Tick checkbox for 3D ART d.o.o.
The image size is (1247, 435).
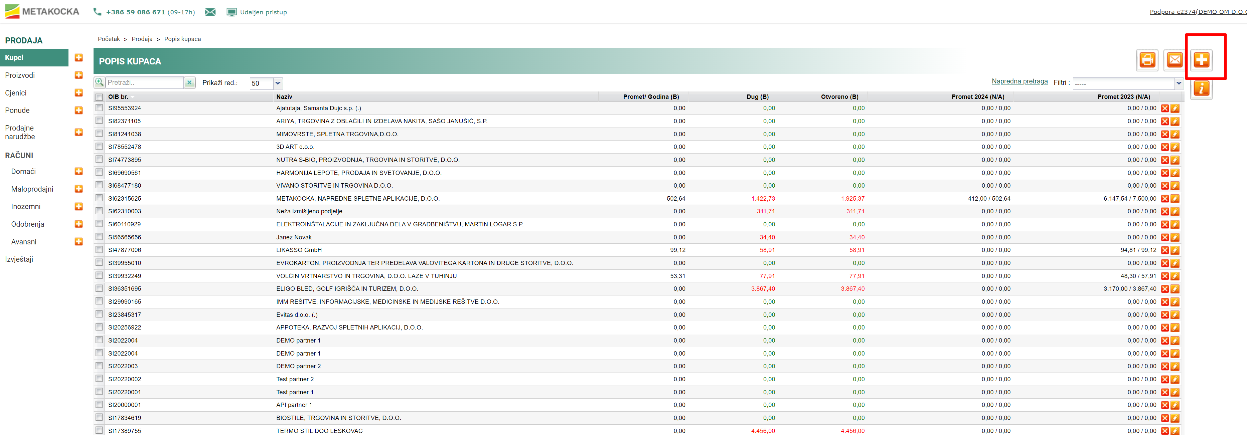[99, 147]
